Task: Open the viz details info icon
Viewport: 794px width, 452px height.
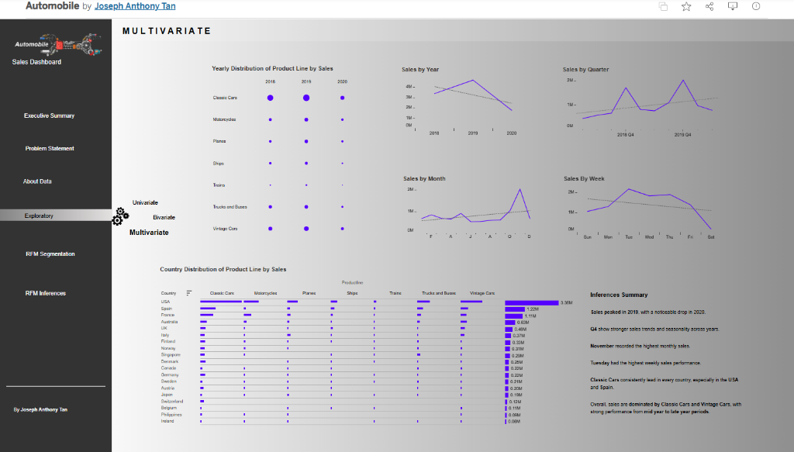Action: tap(756, 6)
